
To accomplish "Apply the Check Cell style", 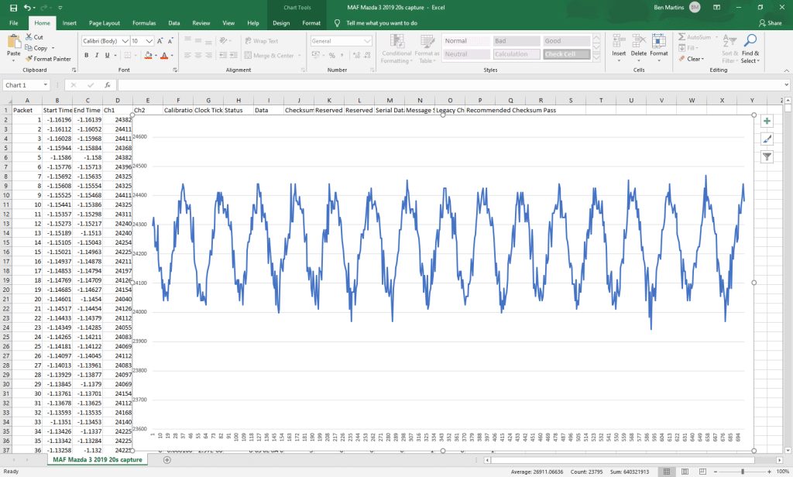I will (x=566, y=54).
